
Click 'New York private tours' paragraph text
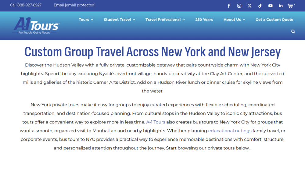click(x=152, y=126)
